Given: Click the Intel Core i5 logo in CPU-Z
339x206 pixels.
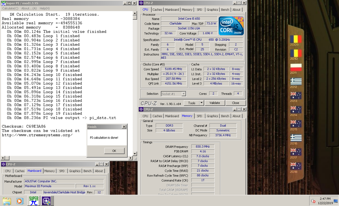Looking at the screenshot, I should [231, 26].
